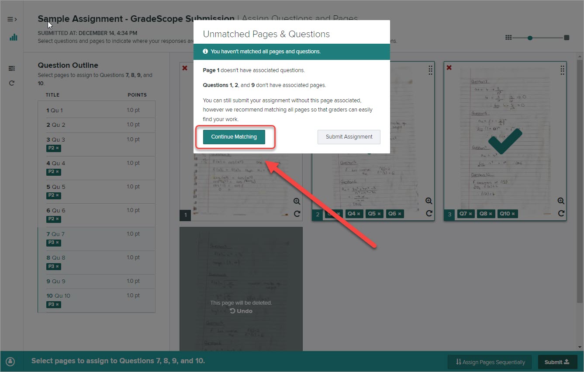Remove the Q10 tag from page 3
This screenshot has height=372, width=584.
tap(513, 214)
